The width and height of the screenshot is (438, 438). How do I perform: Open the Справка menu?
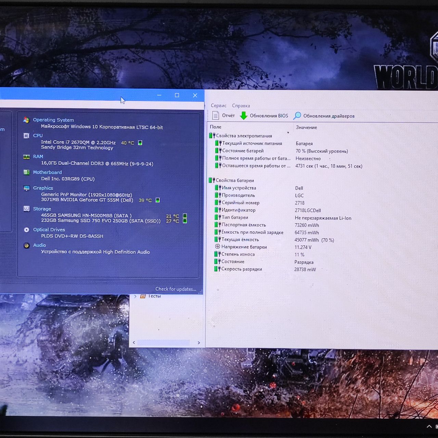241,106
